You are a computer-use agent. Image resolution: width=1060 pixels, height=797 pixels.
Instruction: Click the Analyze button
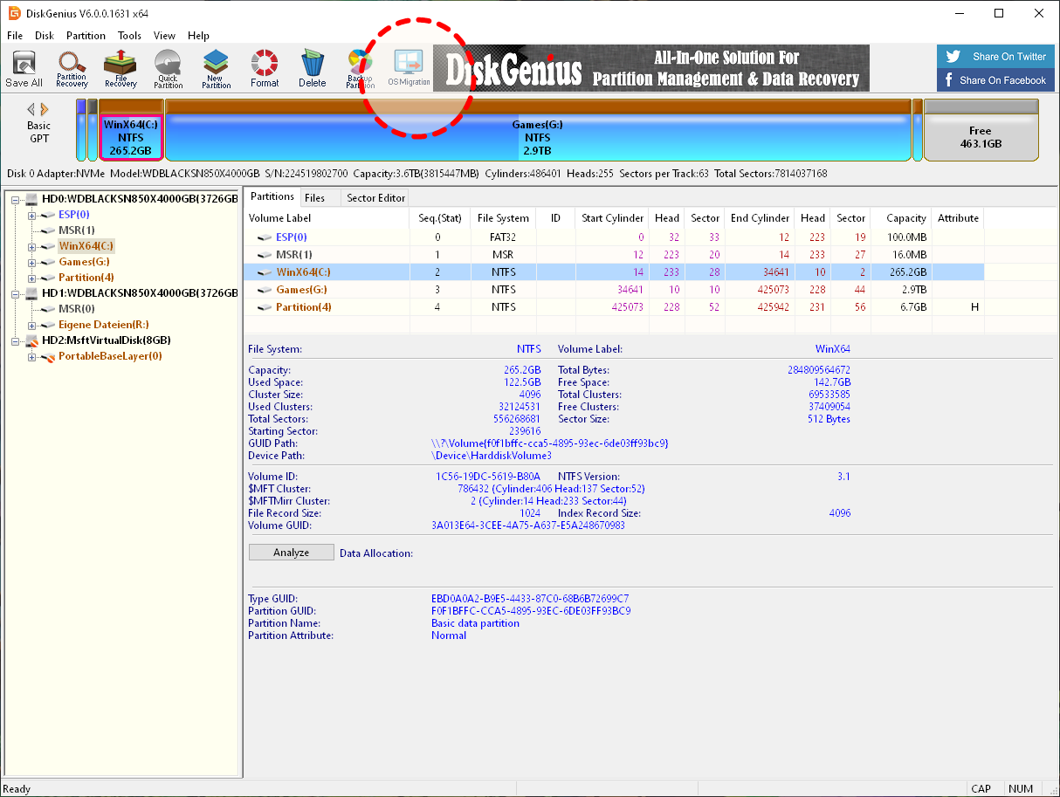[291, 552]
